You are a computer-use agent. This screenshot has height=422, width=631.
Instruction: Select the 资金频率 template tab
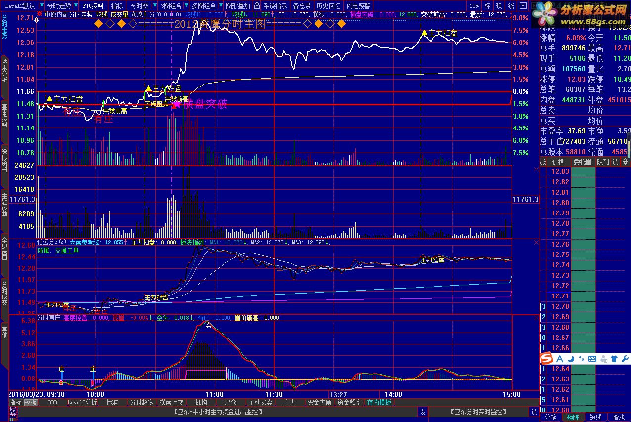[350, 403]
